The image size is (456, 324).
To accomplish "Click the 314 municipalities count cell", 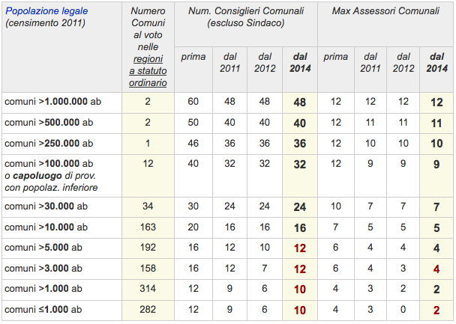I will click(148, 289).
